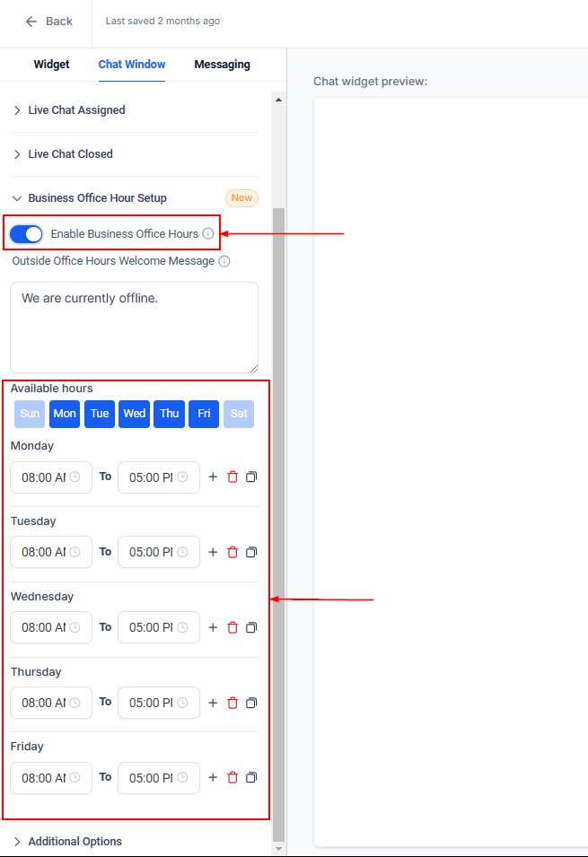Switch to the Widget tab
Screen dimensions: 588x857
point(51,65)
